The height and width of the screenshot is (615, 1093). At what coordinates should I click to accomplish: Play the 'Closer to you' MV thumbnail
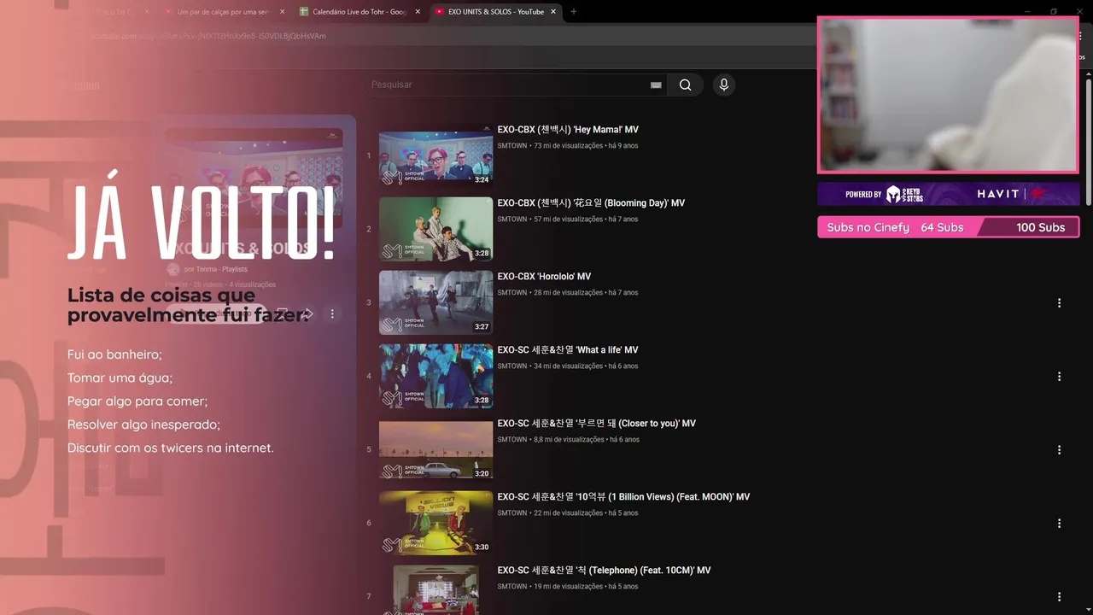(435, 449)
